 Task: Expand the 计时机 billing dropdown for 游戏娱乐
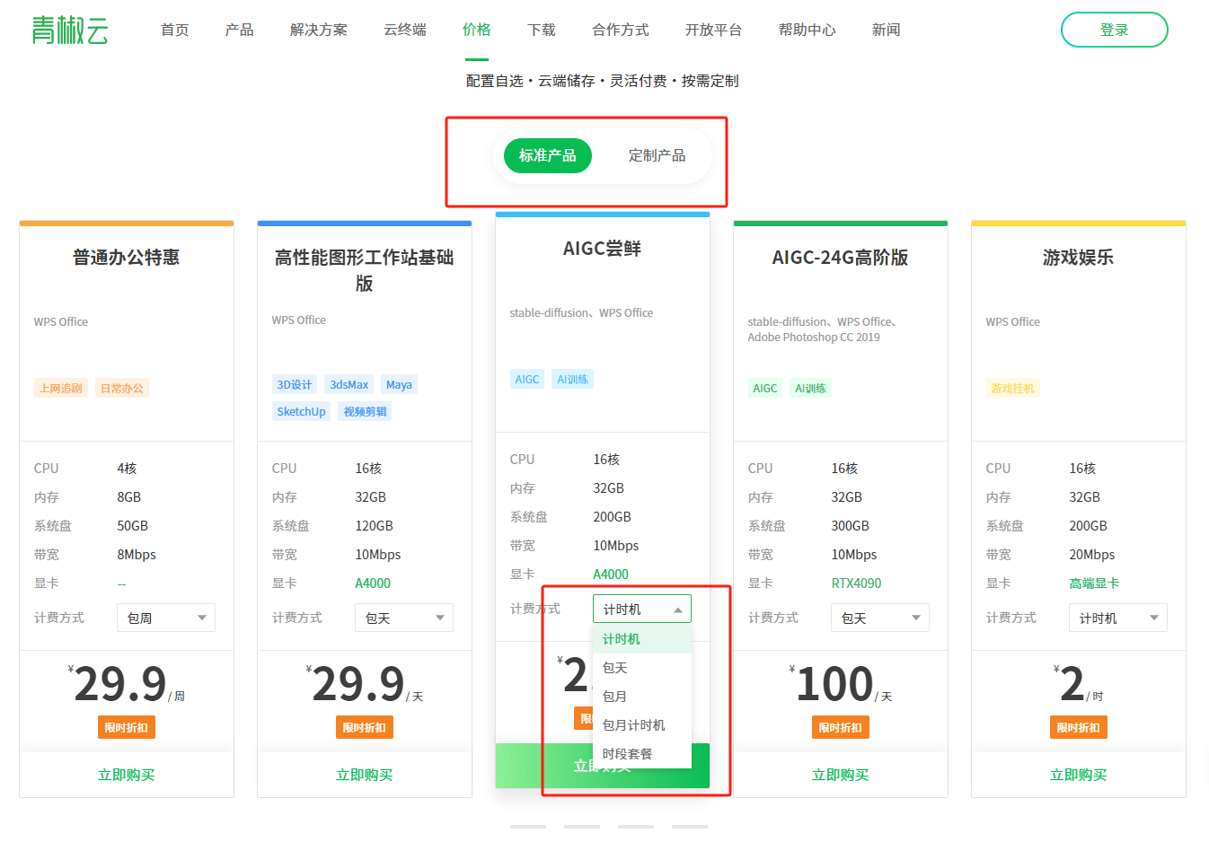(1118, 618)
